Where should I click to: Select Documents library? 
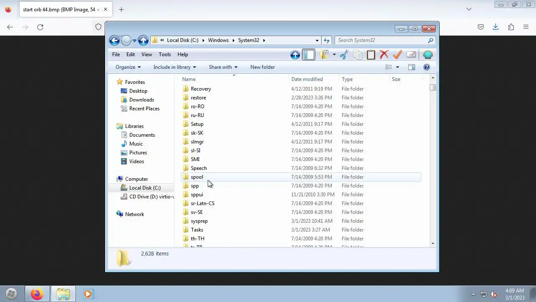142,135
